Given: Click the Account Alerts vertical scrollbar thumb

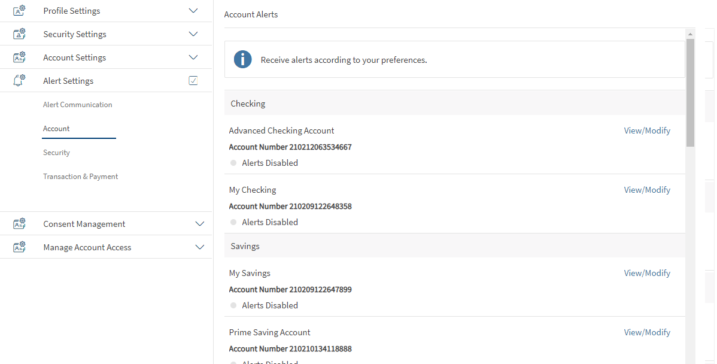Looking at the screenshot, I should pos(690,93).
